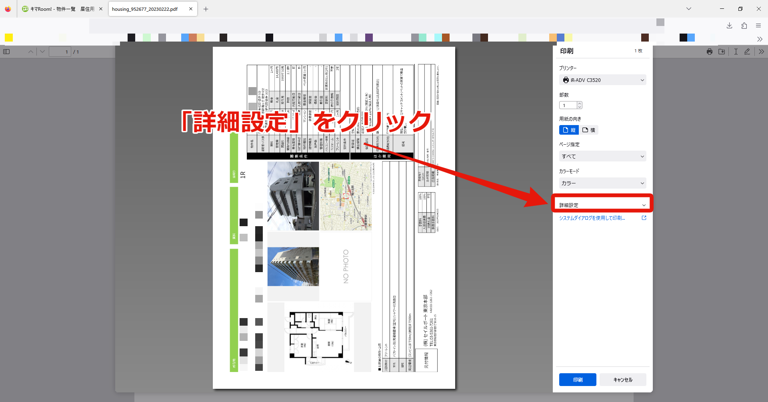Toggle the PDF viewer sidebar
The width and height of the screenshot is (768, 402).
coord(6,52)
